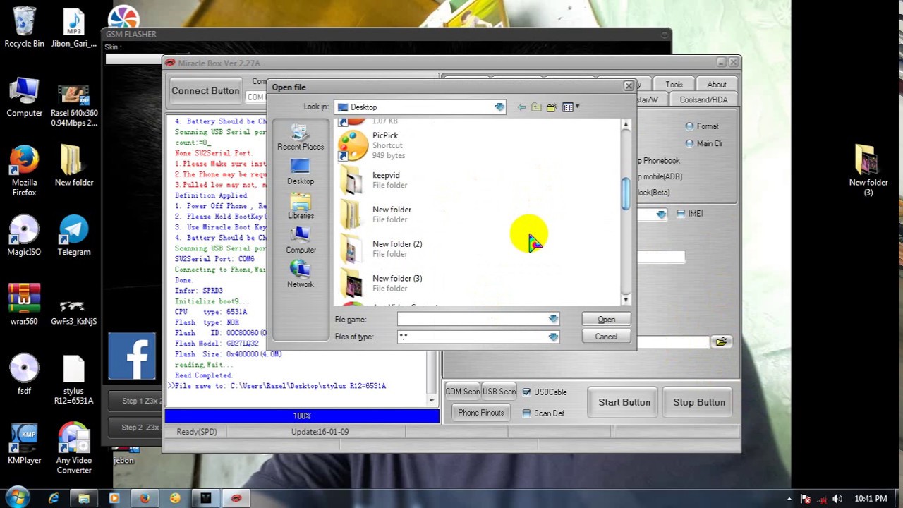903x508 pixels.
Task: Choose Network in the dialog sidebar
Action: pyautogui.click(x=301, y=275)
